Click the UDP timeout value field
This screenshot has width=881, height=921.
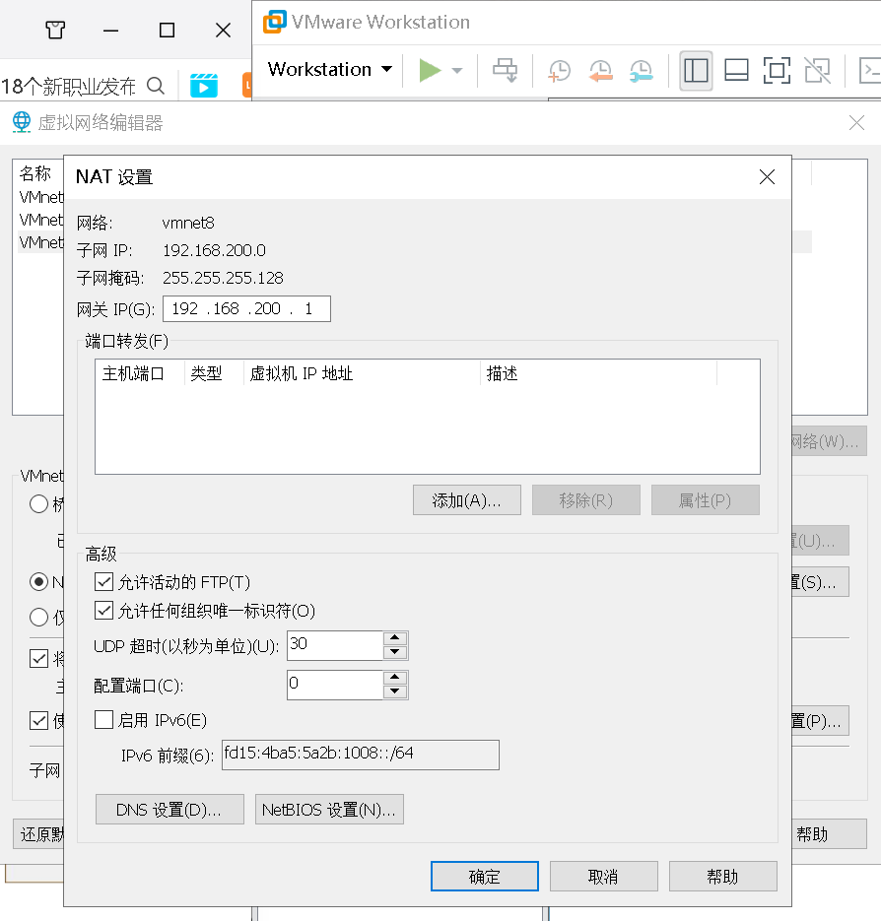(335, 645)
